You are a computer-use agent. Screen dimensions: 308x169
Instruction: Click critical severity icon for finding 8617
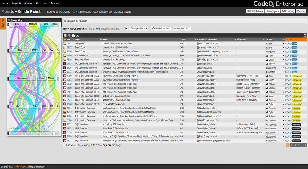point(65,64)
